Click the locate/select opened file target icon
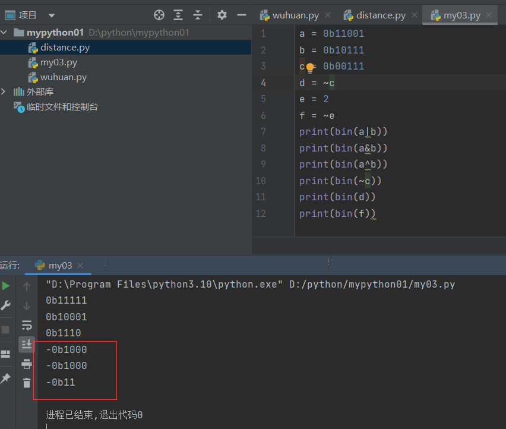The width and height of the screenshot is (506, 429). [x=159, y=15]
